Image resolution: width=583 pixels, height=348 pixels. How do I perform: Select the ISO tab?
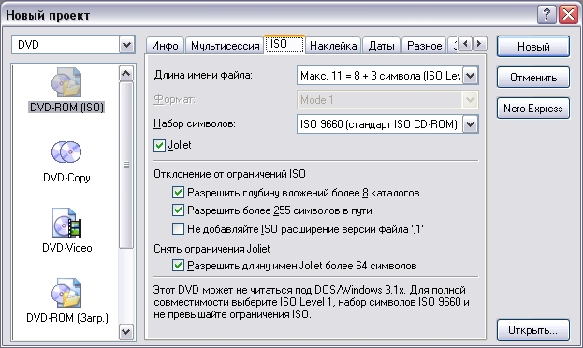[x=284, y=44]
